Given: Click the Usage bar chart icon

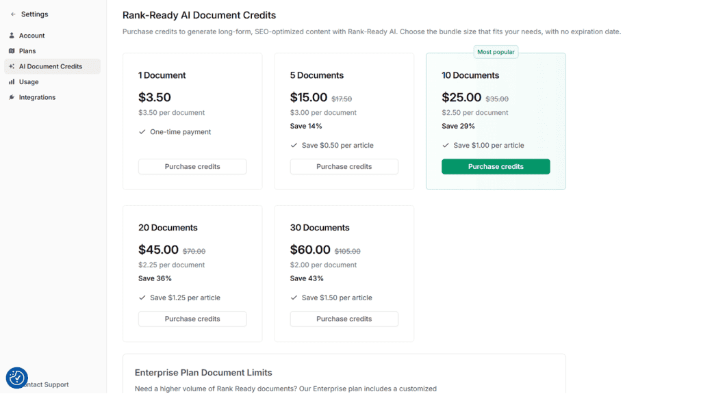Looking at the screenshot, I should pyautogui.click(x=12, y=82).
